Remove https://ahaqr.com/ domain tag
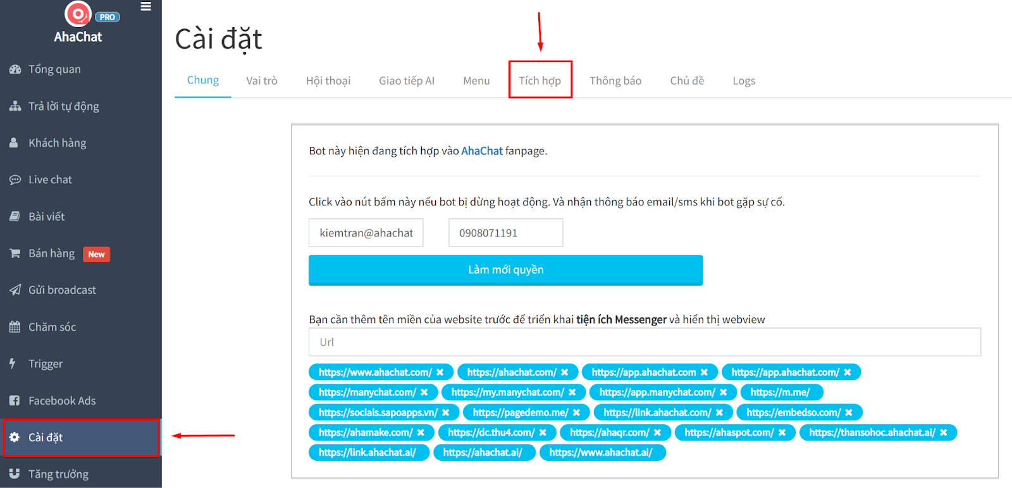Image resolution: width=1012 pixels, height=488 pixels. pyautogui.click(x=657, y=432)
